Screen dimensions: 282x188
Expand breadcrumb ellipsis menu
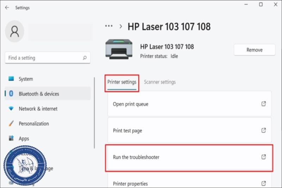(109, 26)
